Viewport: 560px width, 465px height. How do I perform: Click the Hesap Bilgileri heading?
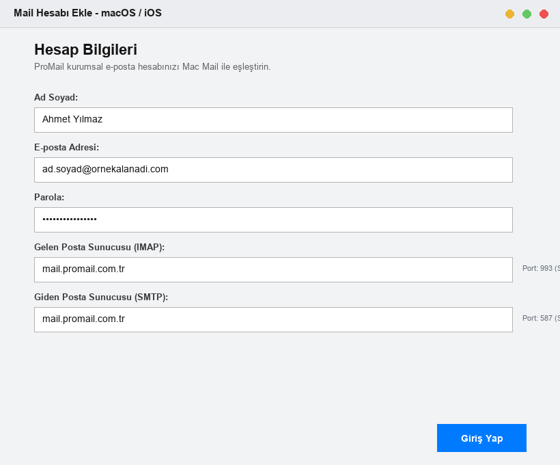pyautogui.click(x=86, y=50)
